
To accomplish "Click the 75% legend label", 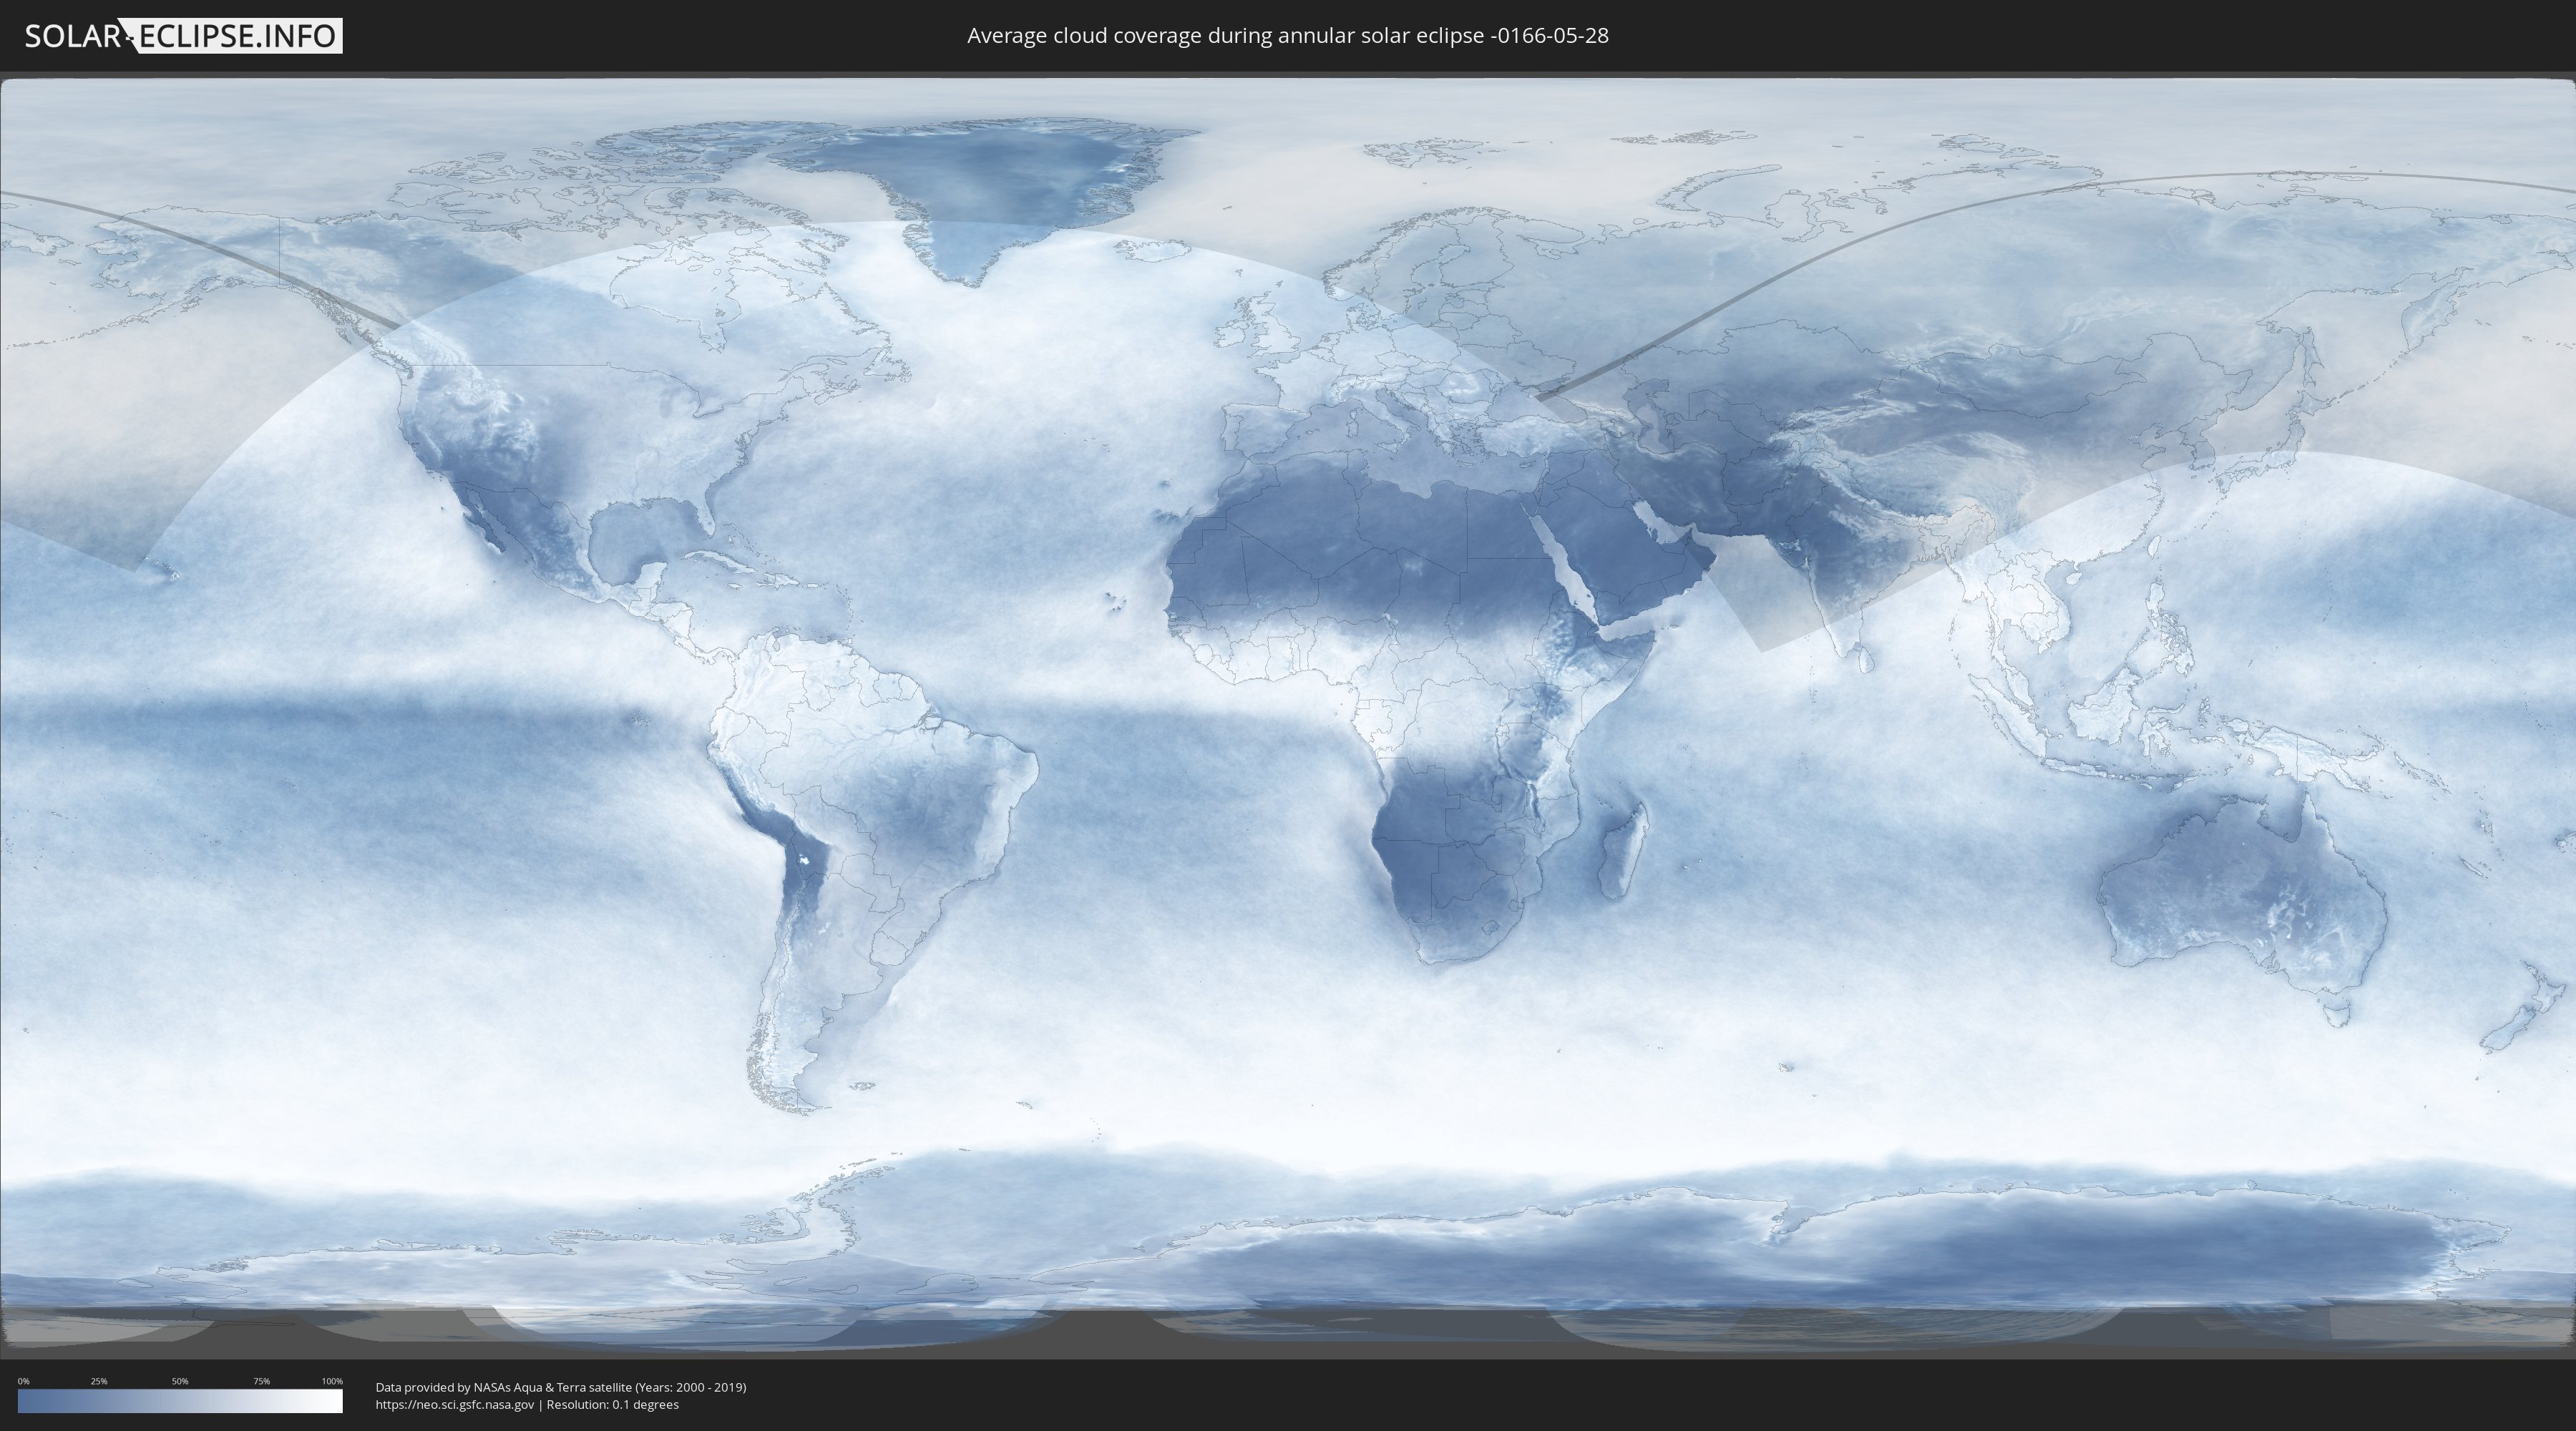I will coord(261,1381).
